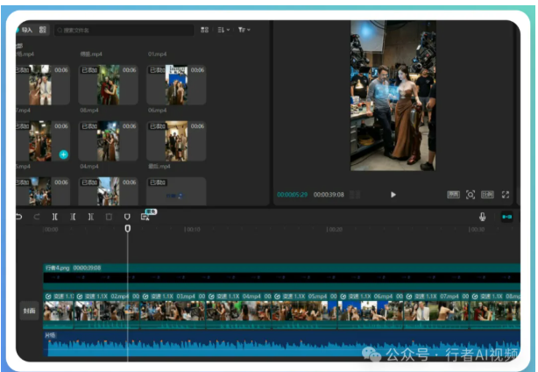Image resolution: width=538 pixels, height=372 pixels.
Task: Toggle grid view in the media panel
Action: [204, 30]
